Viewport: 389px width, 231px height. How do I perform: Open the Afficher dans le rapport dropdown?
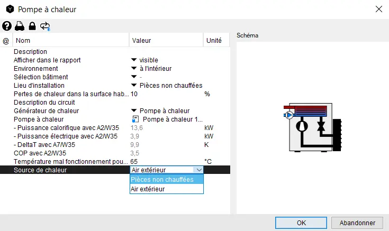coord(134,60)
